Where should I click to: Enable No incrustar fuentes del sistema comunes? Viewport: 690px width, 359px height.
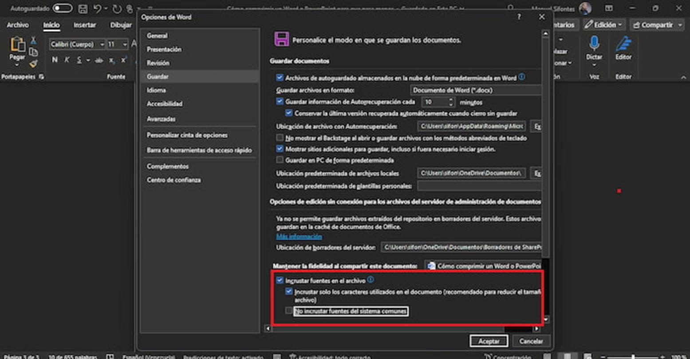point(288,311)
